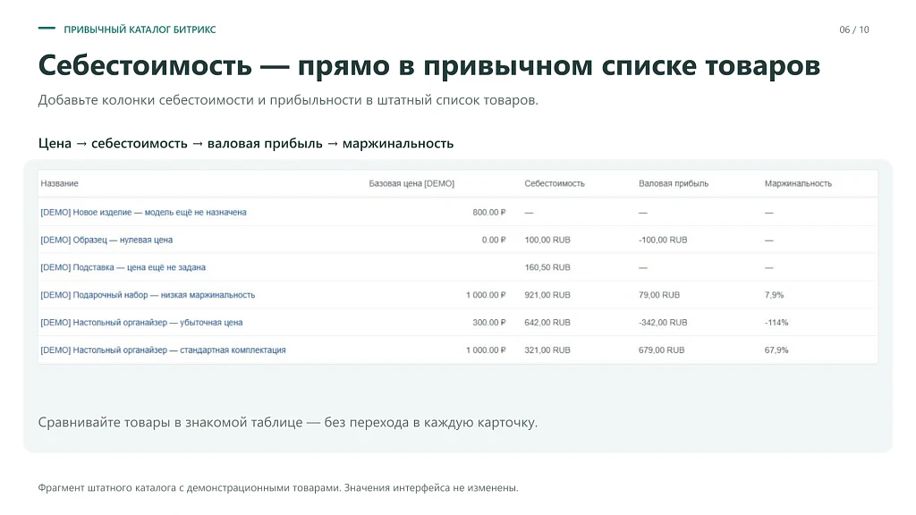Click the section label "ПРИВЫЧНЫЙ КАТАЛОГ БИТРИКС"
The height and width of the screenshot is (515, 916).
click(x=140, y=30)
